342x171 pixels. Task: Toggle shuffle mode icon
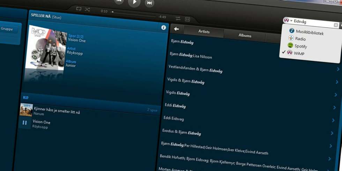click(x=87, y=9)
